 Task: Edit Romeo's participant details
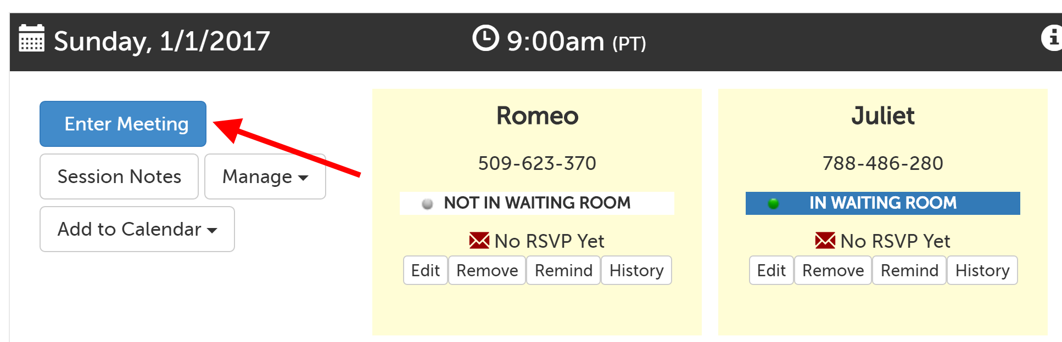tap(426, 270)
